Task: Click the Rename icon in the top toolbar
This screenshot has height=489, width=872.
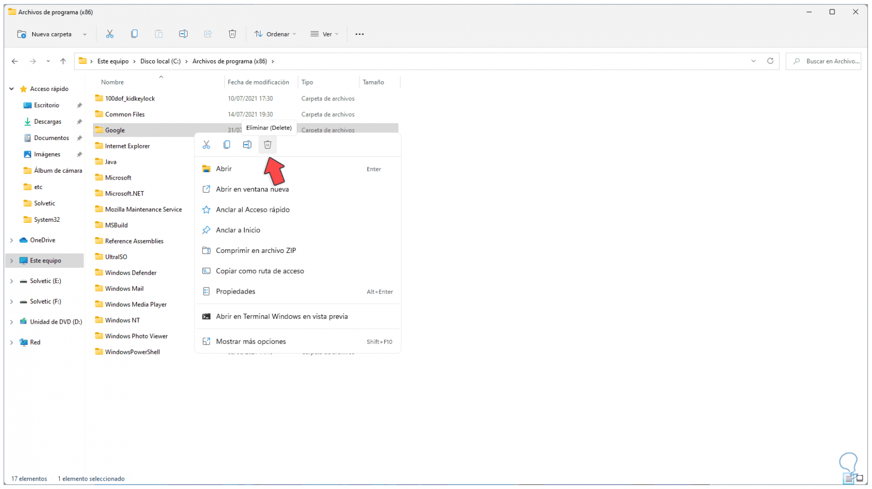Action: point(183,34)
